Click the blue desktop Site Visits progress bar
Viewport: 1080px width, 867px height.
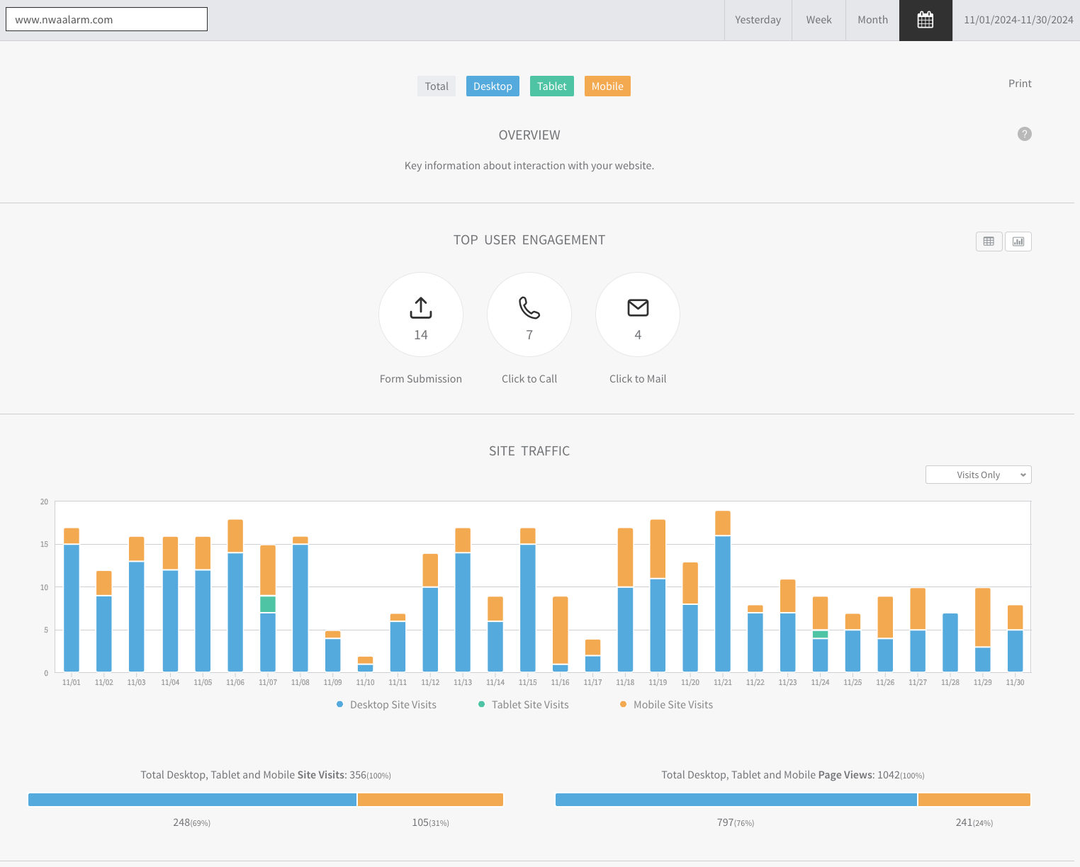[x=192, y=800]
